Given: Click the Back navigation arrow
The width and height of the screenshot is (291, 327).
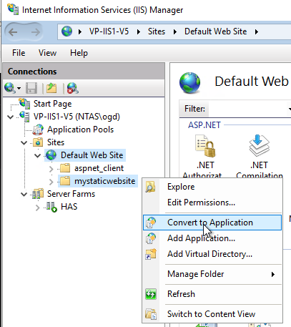Looking at the screenshot, I should 13,31.
